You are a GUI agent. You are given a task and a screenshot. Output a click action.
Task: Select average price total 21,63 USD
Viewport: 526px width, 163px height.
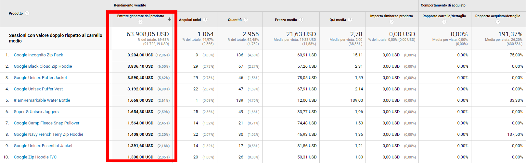coord(301,34)
